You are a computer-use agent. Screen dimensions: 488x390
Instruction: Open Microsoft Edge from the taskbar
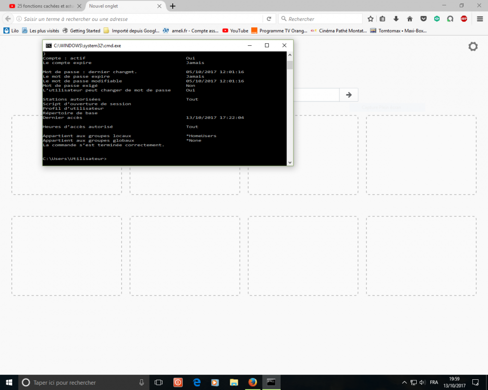pos(197,382)
